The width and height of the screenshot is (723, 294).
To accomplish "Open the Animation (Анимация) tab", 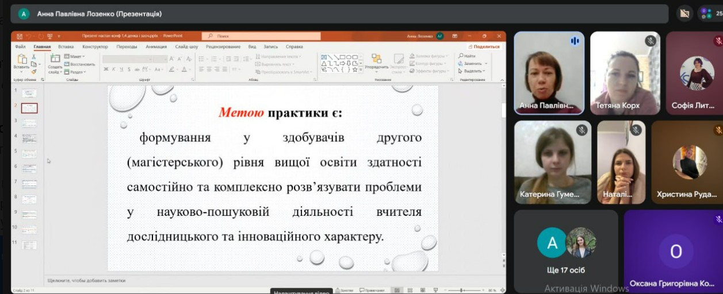I will tap(156, 47).
